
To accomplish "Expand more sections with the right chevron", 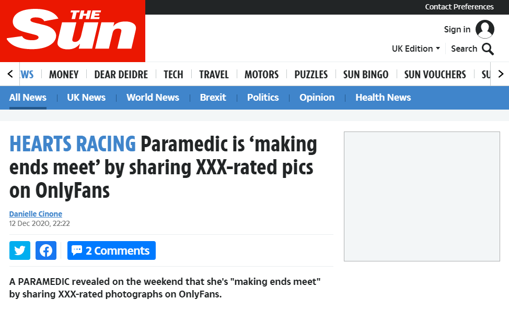I will [500, 74].
